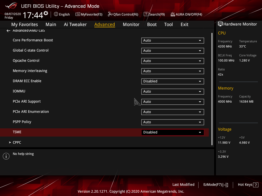Switch to Monitor tab
This screenshot has height=196, width=262.
(131, 24)
